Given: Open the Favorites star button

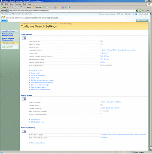Looking at the screenshot, I should [37, 7].
